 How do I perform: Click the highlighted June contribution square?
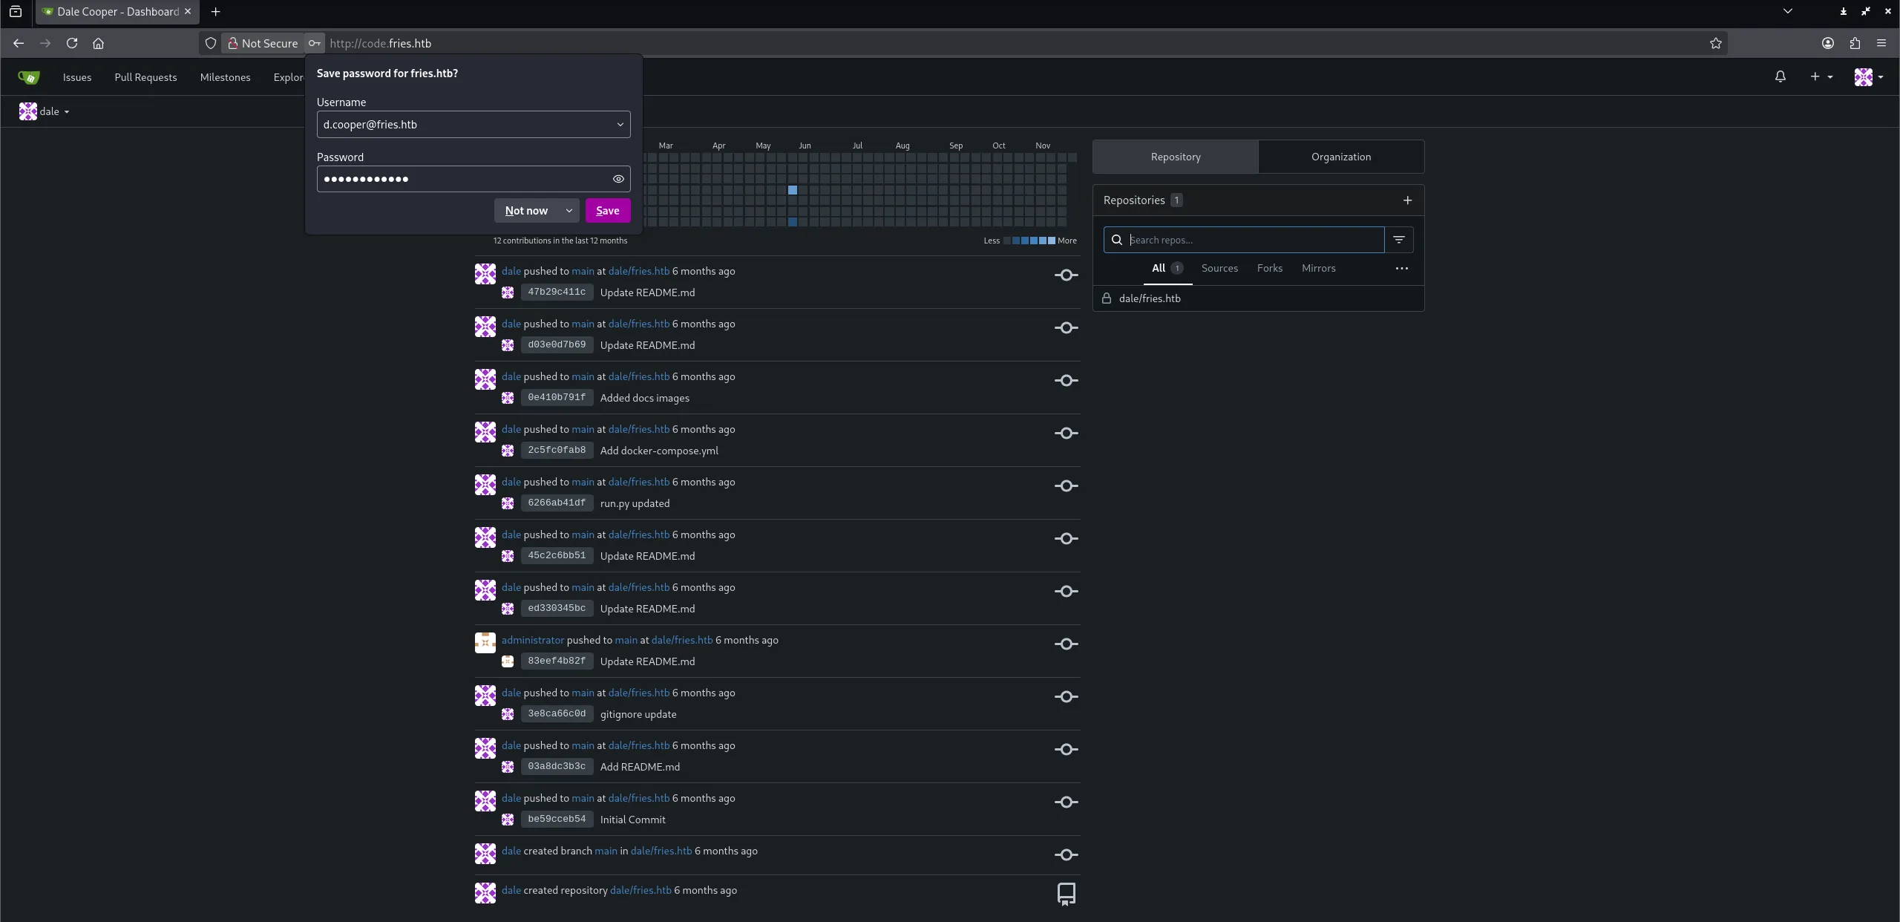pos(793,190)
